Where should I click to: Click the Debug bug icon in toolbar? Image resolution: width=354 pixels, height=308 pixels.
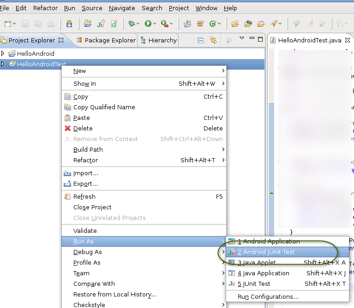(x=132, y=24)
